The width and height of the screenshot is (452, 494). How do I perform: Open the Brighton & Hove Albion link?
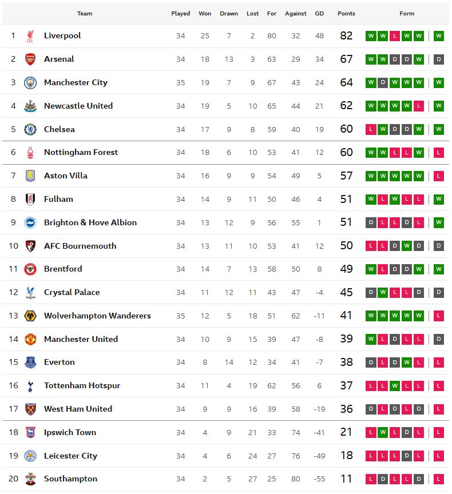pyautogui.click(x=90, y=222)
